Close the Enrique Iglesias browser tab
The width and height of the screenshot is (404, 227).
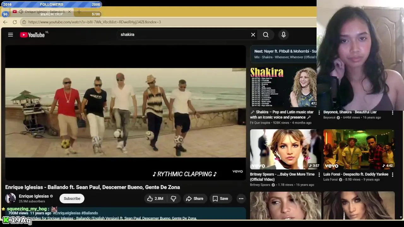pos(69,12)
